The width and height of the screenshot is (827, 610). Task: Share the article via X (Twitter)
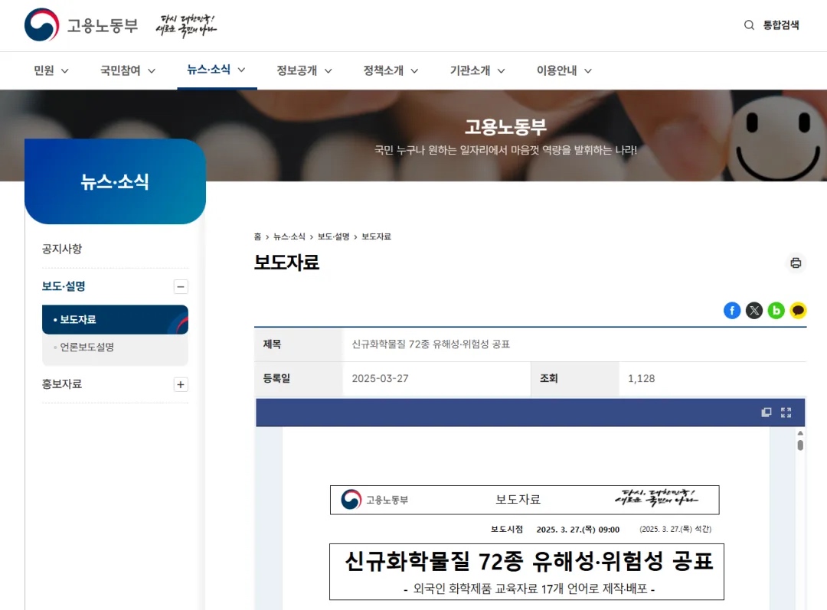(x=753, y=310)
